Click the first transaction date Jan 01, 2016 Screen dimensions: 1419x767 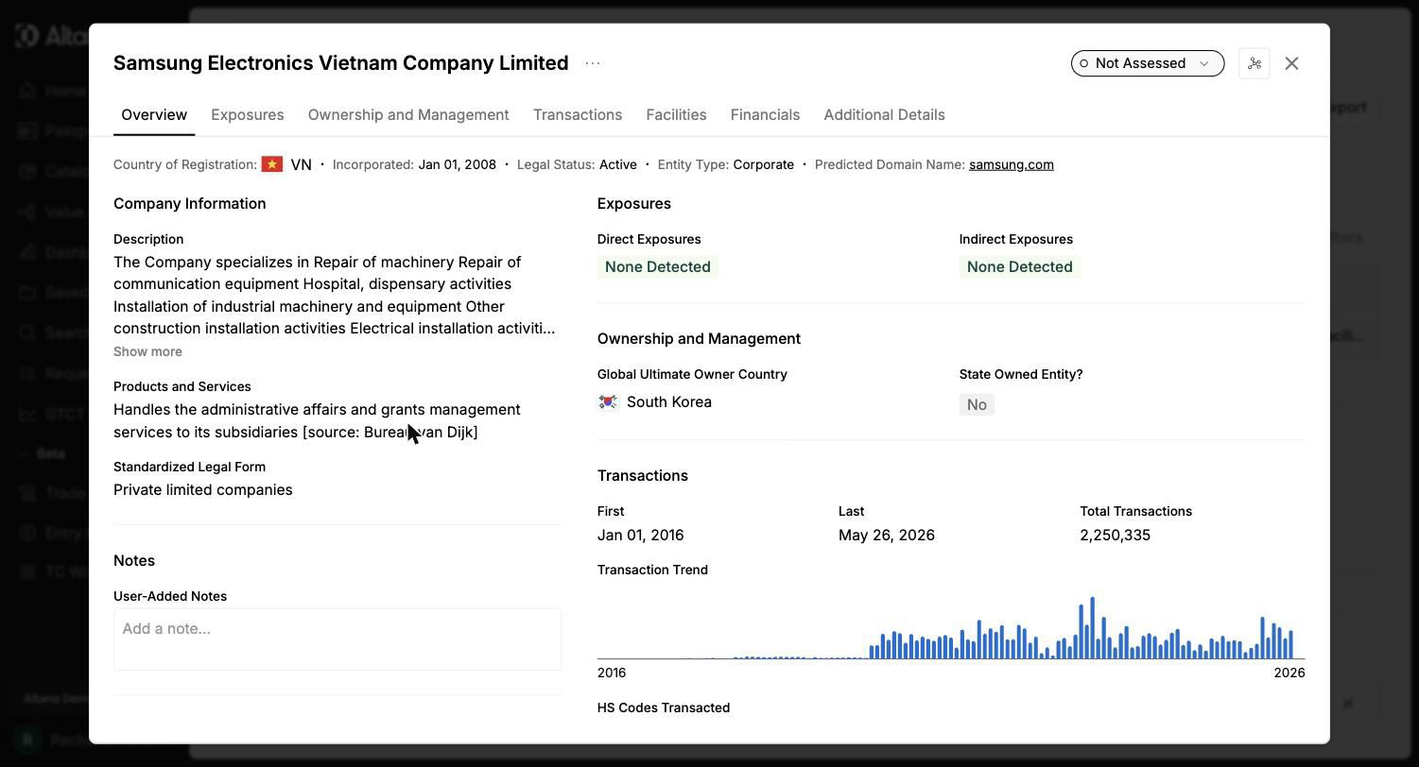click(x=640, y=536)
